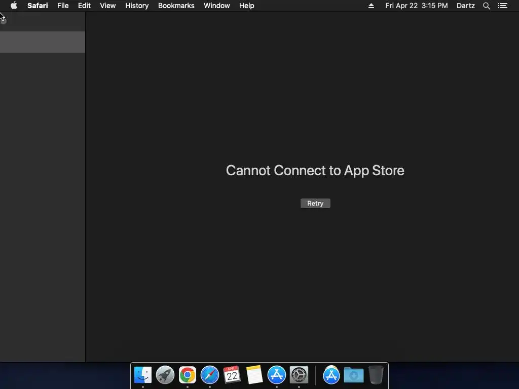Click the Dartz user name in menu bar
The height and width of the screenshot is (389, 519).
(465, 6)
